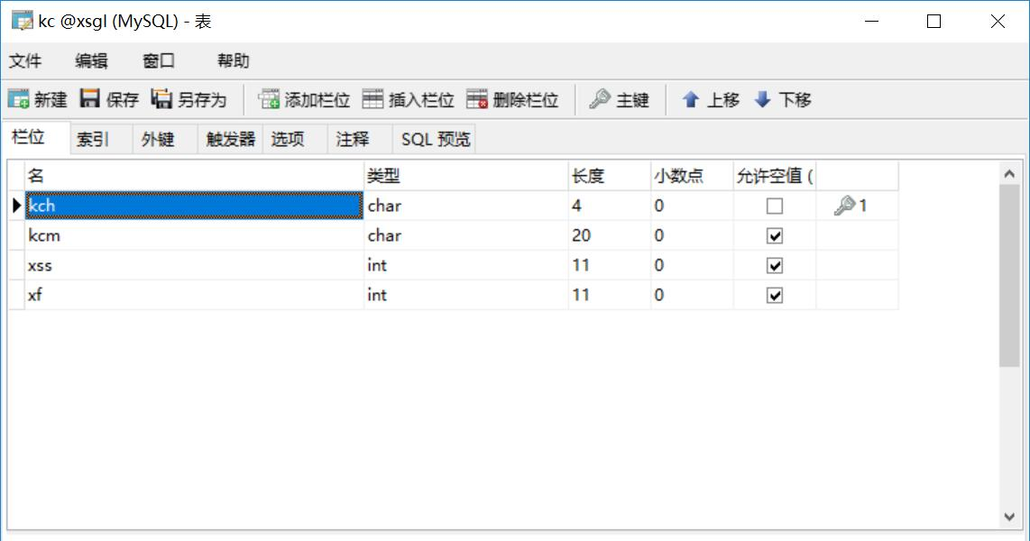Add a field with the 添加栏位 icon
The image size is (1030, 541).
[269, 99]
